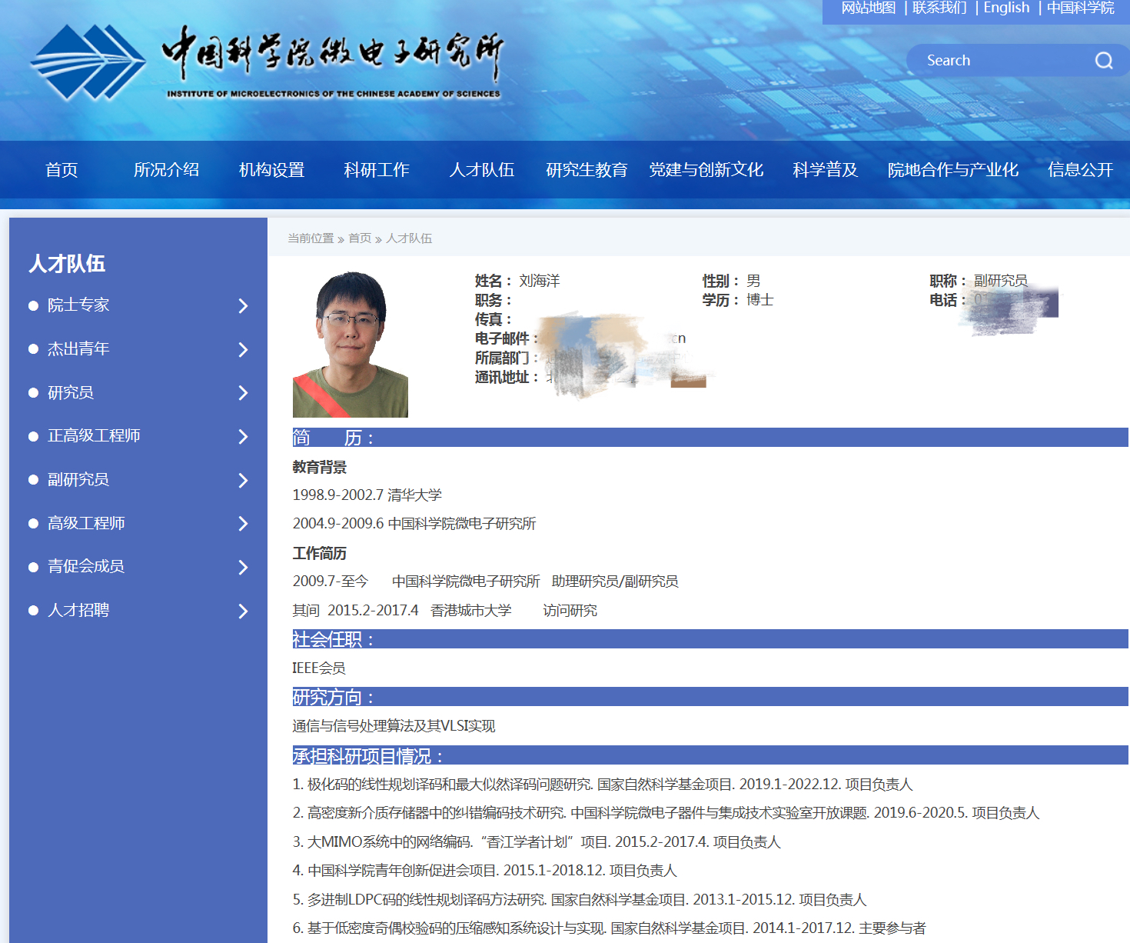Open 人才队伍 navigation menu
The width and height of the screenshot is (1130, 943).
point(482,170)
